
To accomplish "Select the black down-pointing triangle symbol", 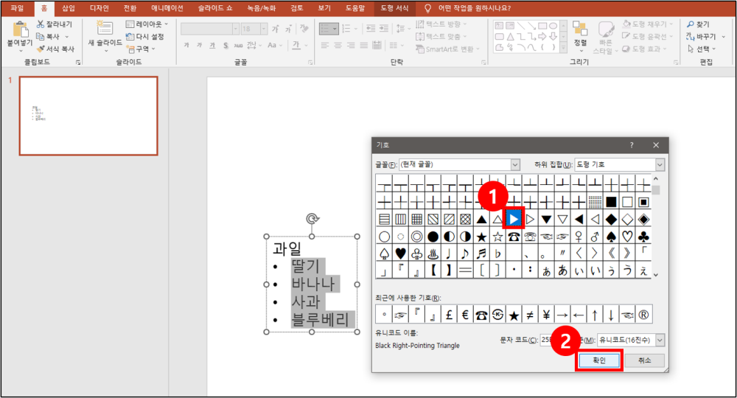I will pos(546,219).
